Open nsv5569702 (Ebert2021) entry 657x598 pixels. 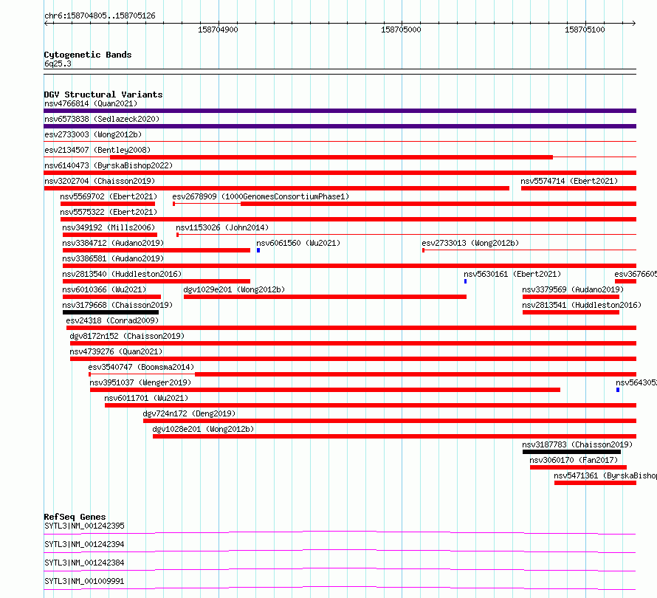pos(109,196)
